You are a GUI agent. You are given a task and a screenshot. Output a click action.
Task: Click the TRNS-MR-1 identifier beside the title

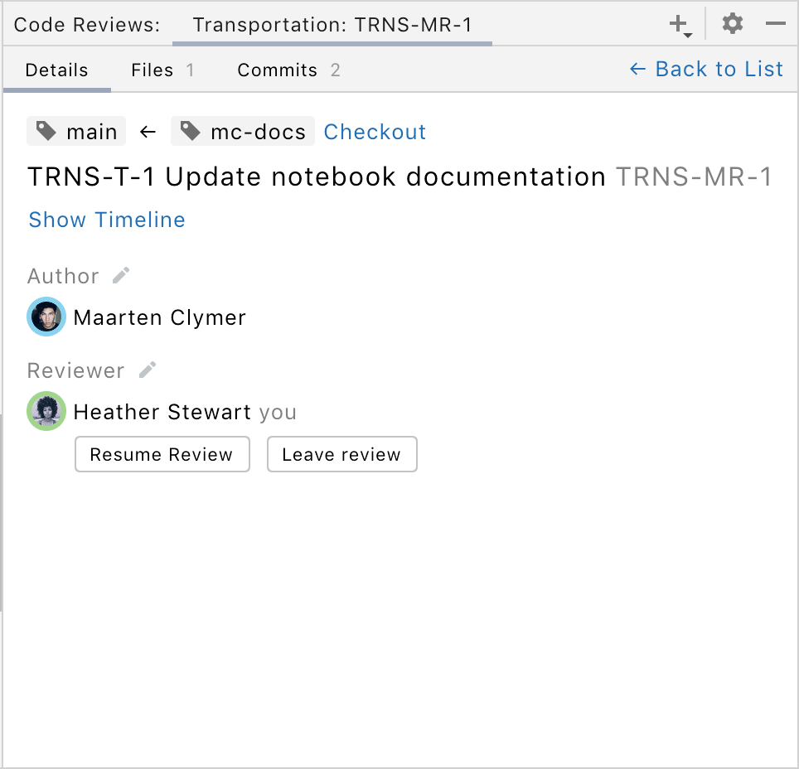coord(694,177)
